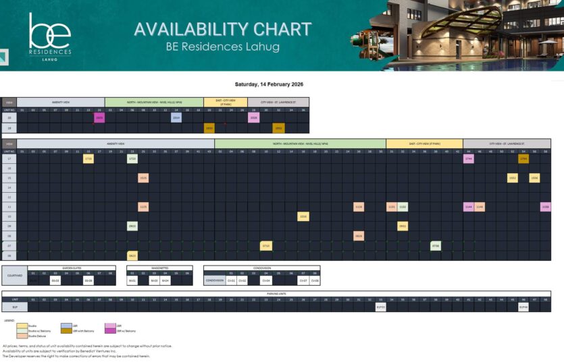Select condovision unit CV-02
The image size is (564, 364).
pyautogui.click(x=242, y=280)
